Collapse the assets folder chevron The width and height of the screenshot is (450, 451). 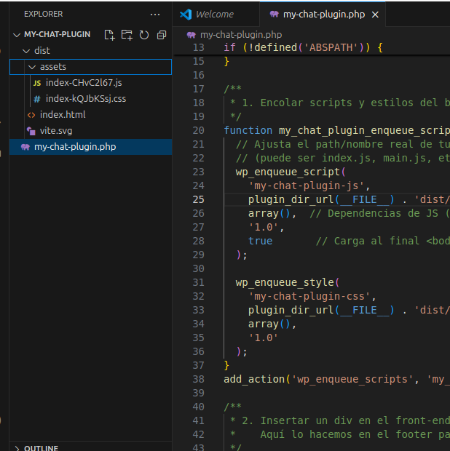(32, 67)
